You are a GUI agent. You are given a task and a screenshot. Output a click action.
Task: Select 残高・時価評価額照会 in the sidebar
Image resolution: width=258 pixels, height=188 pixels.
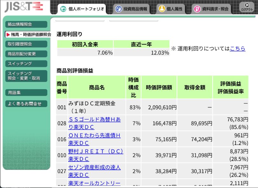28,34
